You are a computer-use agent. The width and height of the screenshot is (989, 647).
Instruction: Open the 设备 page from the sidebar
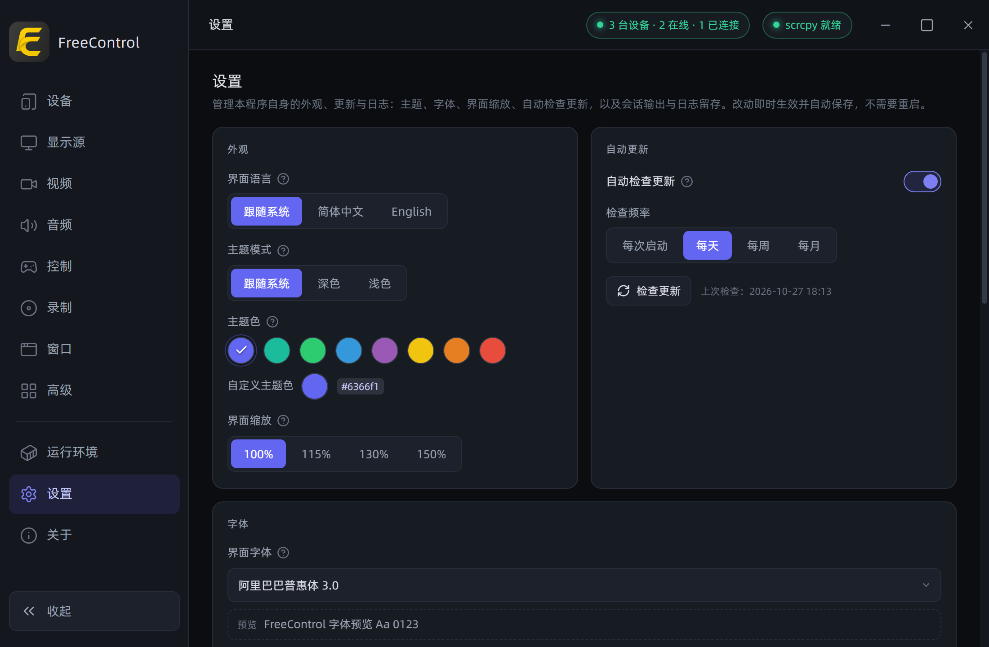(x=94, y=101)
